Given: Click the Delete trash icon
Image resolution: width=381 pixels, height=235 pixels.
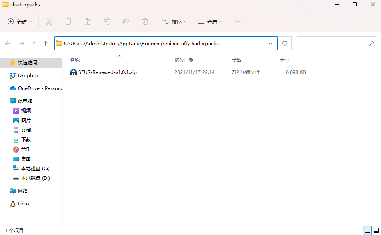Looking at the screenshot, I should 145,22.
